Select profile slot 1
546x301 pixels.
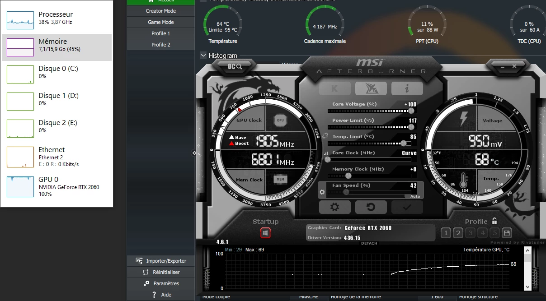pos(446,233)
